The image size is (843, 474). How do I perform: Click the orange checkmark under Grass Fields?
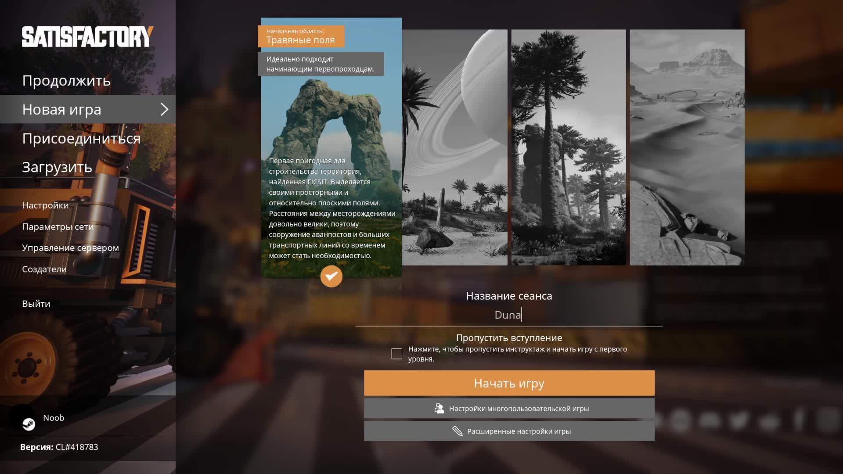point(331,276)
